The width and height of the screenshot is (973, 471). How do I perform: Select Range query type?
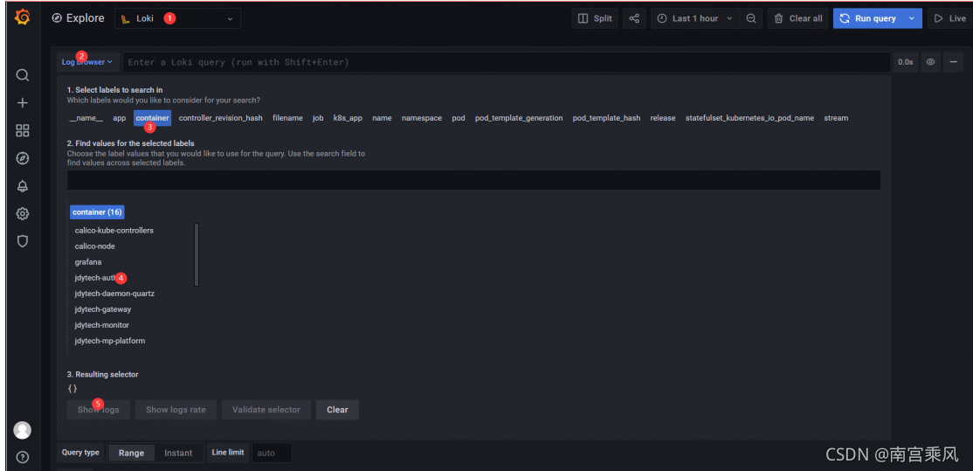pos(132,453)
